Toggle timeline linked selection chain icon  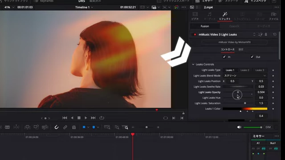(65, 128)
